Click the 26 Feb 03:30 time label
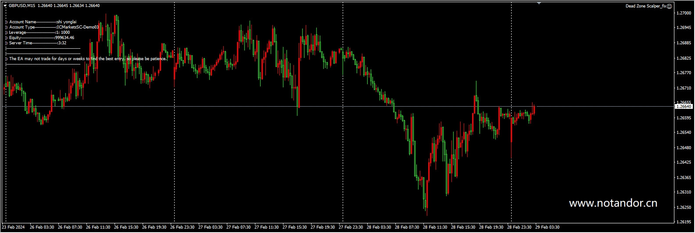The width and height of the screenshot is (695, 233). point(42,227)
